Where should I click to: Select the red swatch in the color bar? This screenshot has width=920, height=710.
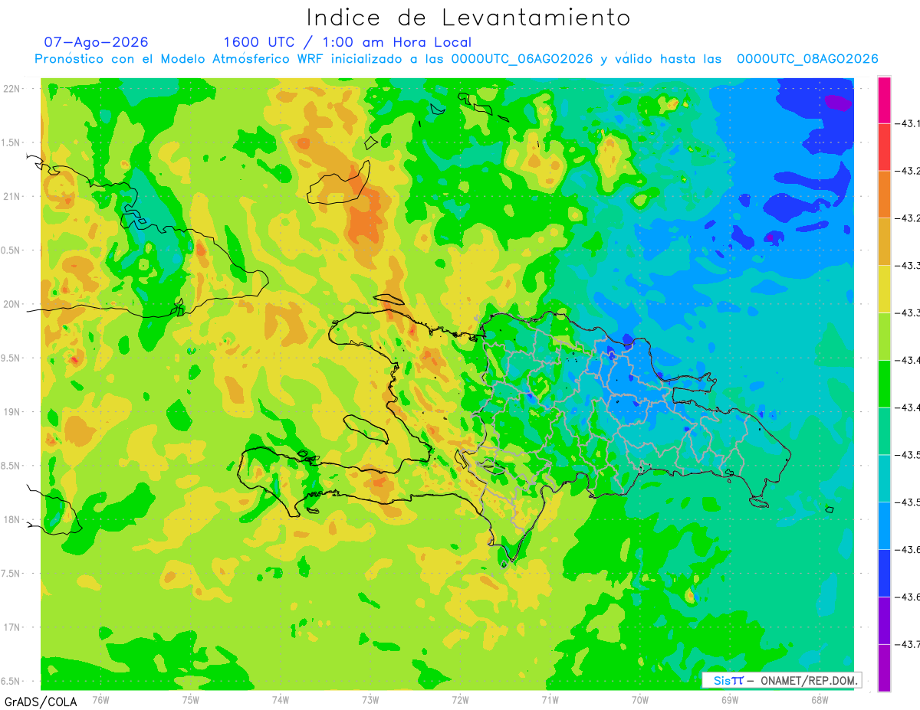884,147
